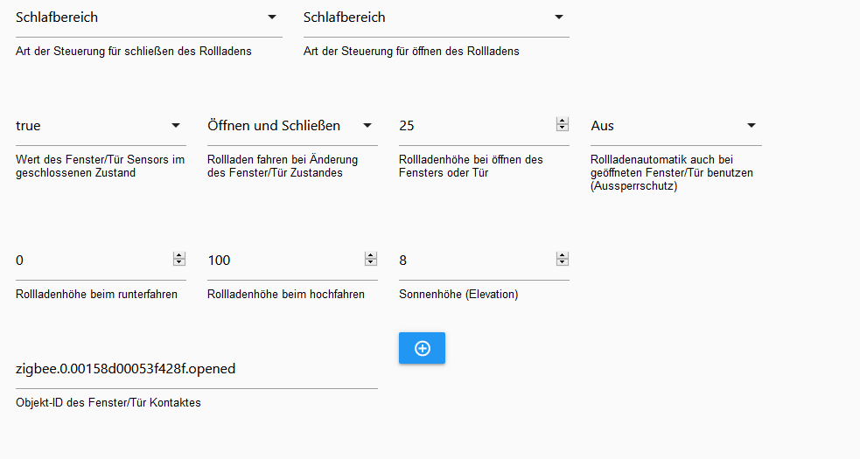Click the 'Objekt-ID des Fenster/Tür Kontaktes' label
Image resolution: width=860 pixels, height=459 pixels.
coord(108,403)
